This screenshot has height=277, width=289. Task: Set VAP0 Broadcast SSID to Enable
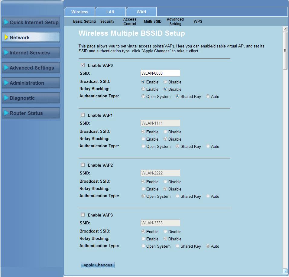(143, 82)
